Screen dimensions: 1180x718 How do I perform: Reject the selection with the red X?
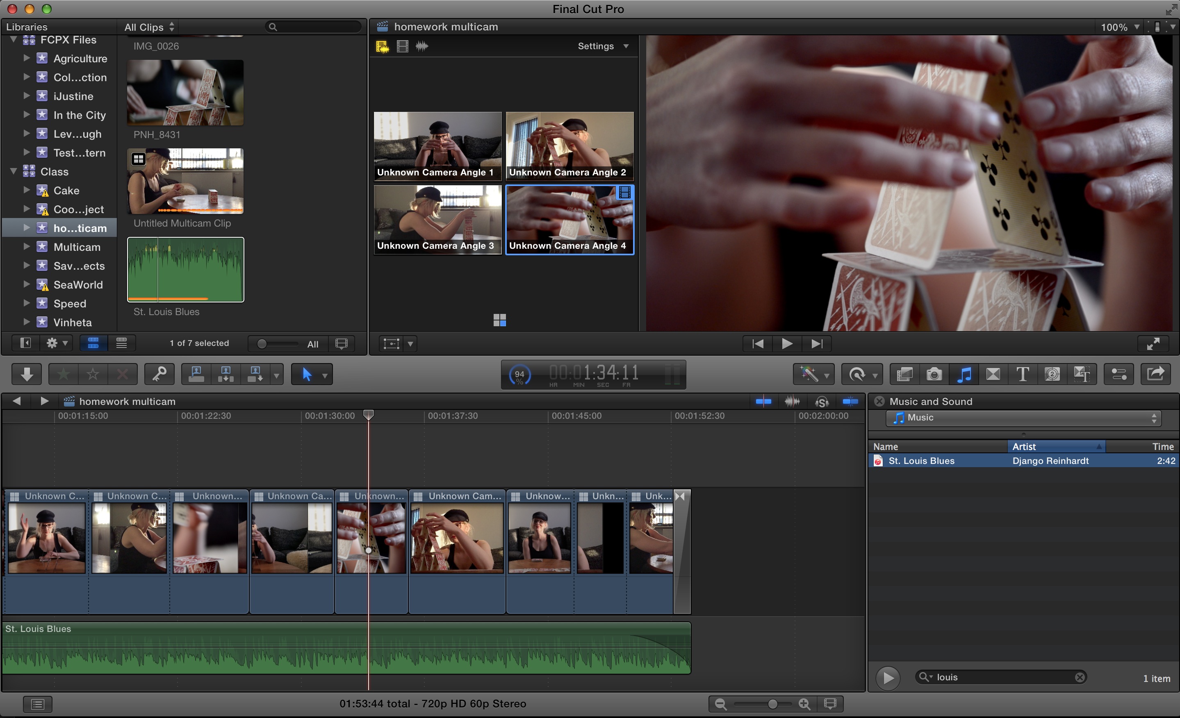tap(123, 374)
